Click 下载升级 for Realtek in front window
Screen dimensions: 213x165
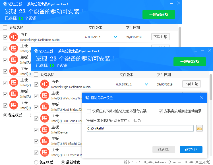click(x=191, y=84)
